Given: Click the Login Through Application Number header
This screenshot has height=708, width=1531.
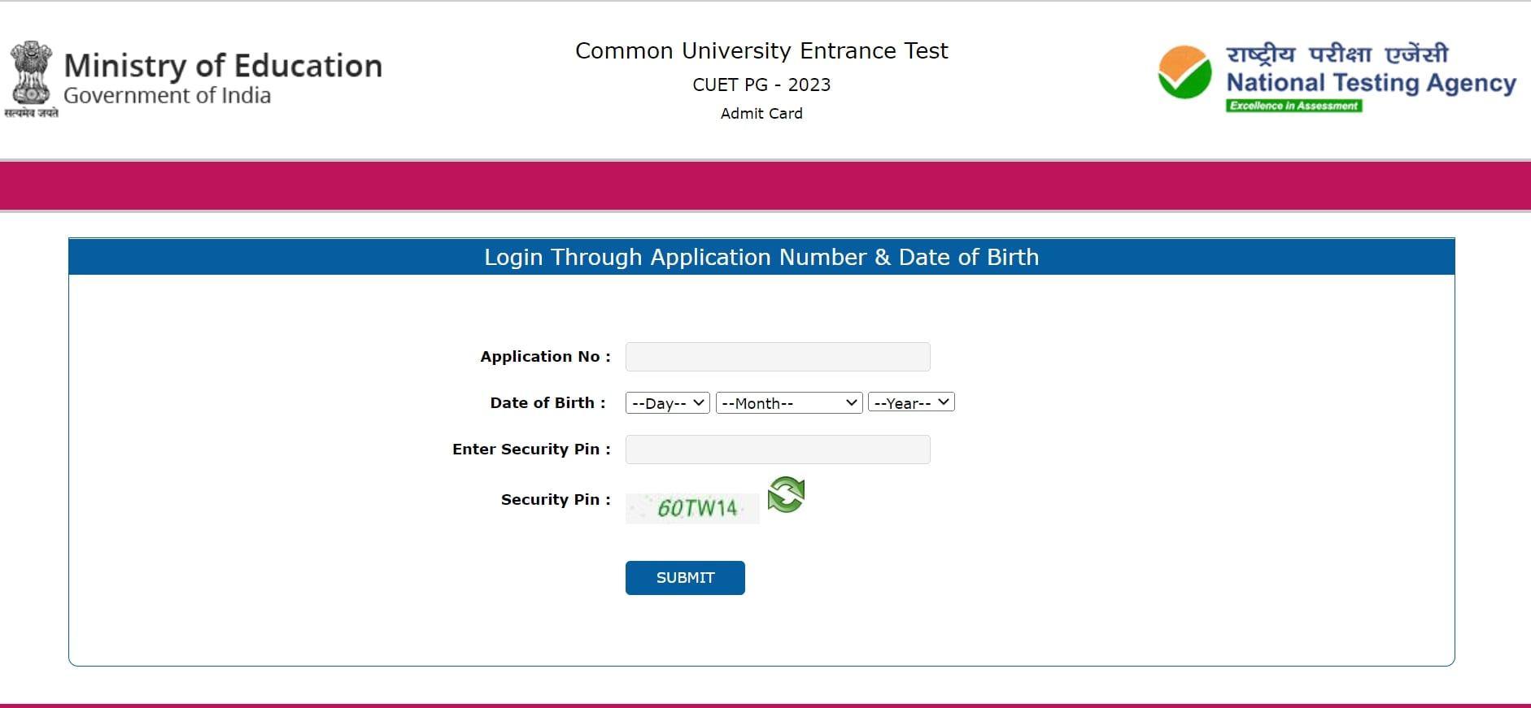Looking at the screenshot, I should pos(761,257).
